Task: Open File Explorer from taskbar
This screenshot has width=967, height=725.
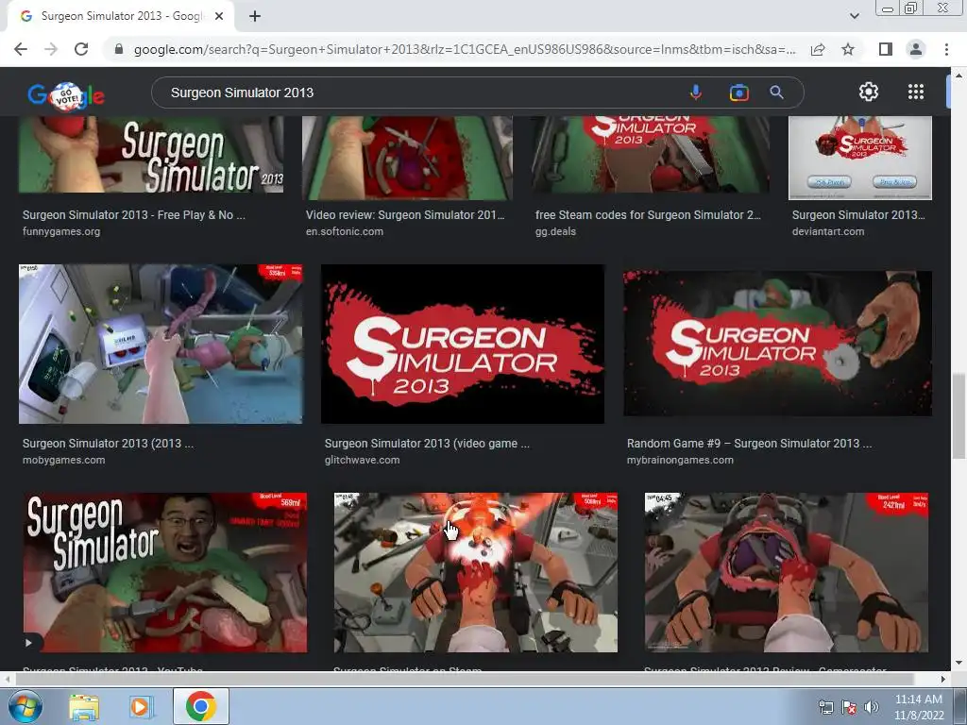Action: [x=84, y=707]
